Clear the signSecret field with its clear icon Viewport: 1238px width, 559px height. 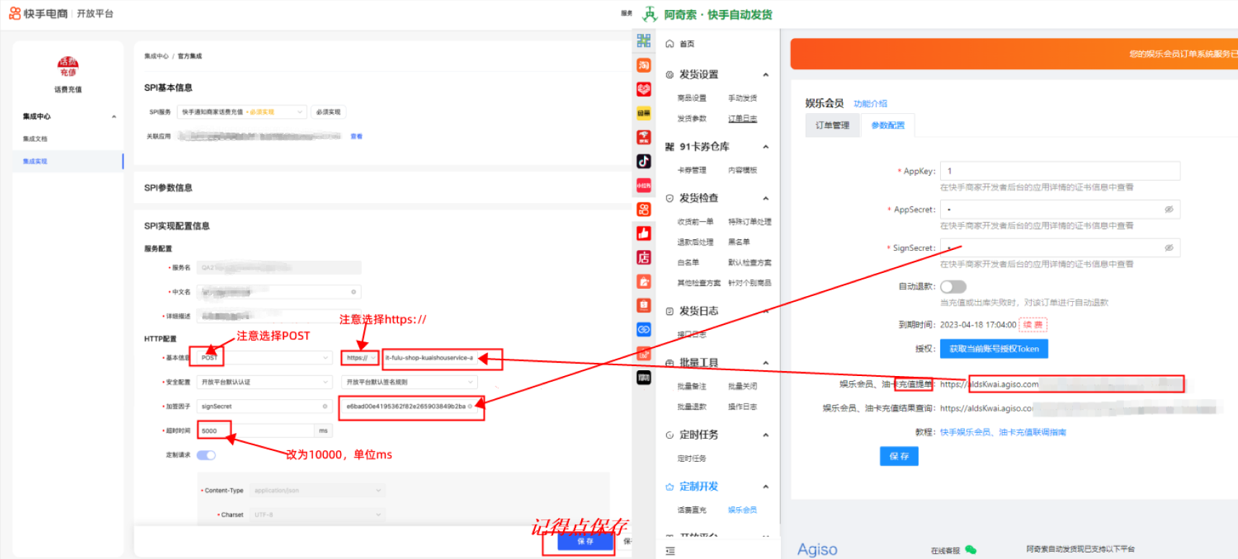point(324,406)
